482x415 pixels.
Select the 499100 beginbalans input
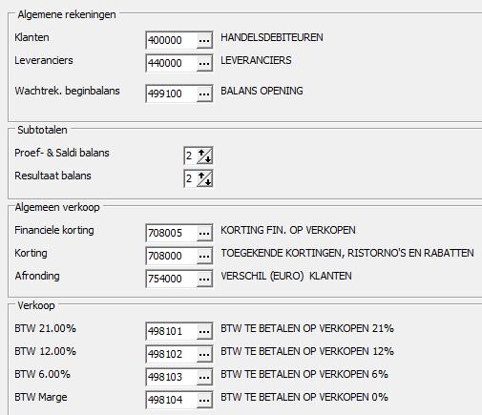(x=171, y=93)
